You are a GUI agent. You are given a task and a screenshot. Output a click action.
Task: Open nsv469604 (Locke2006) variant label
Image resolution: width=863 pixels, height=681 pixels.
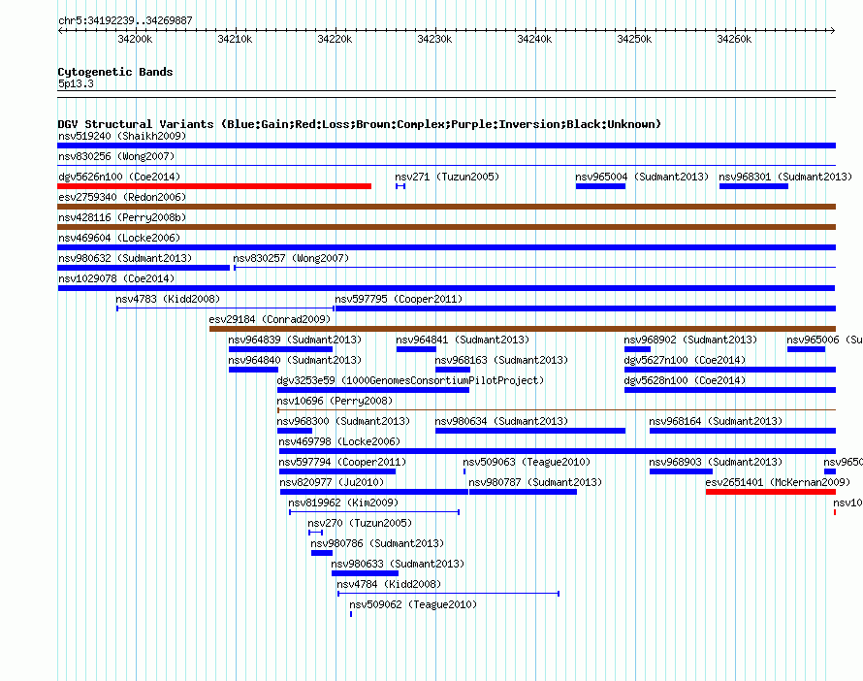point(119,238)
